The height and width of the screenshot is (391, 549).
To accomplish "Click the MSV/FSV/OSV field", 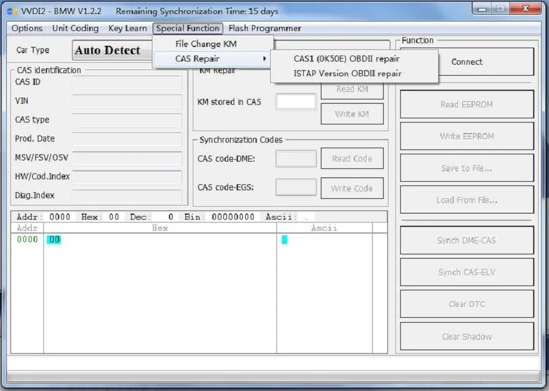I will tap(127, 158).
